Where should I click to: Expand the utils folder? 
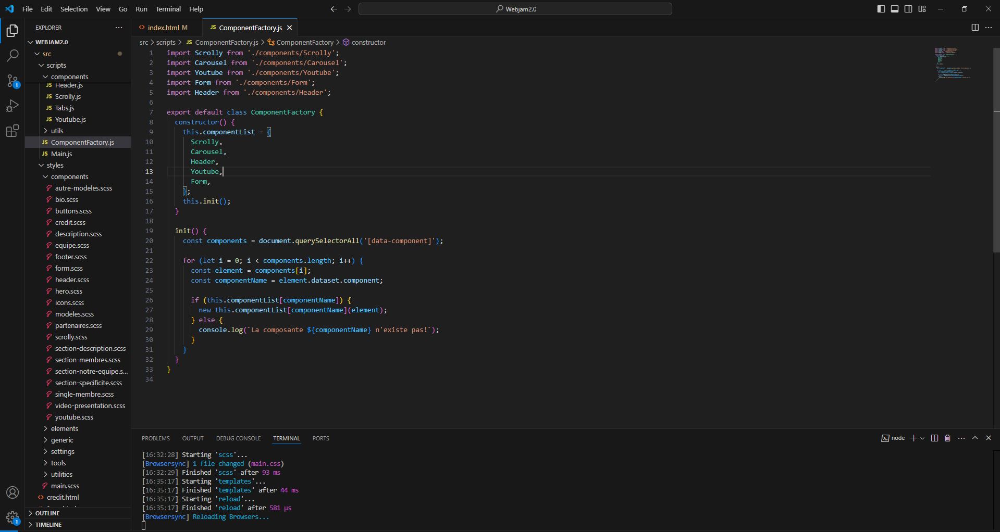[78, 131]
